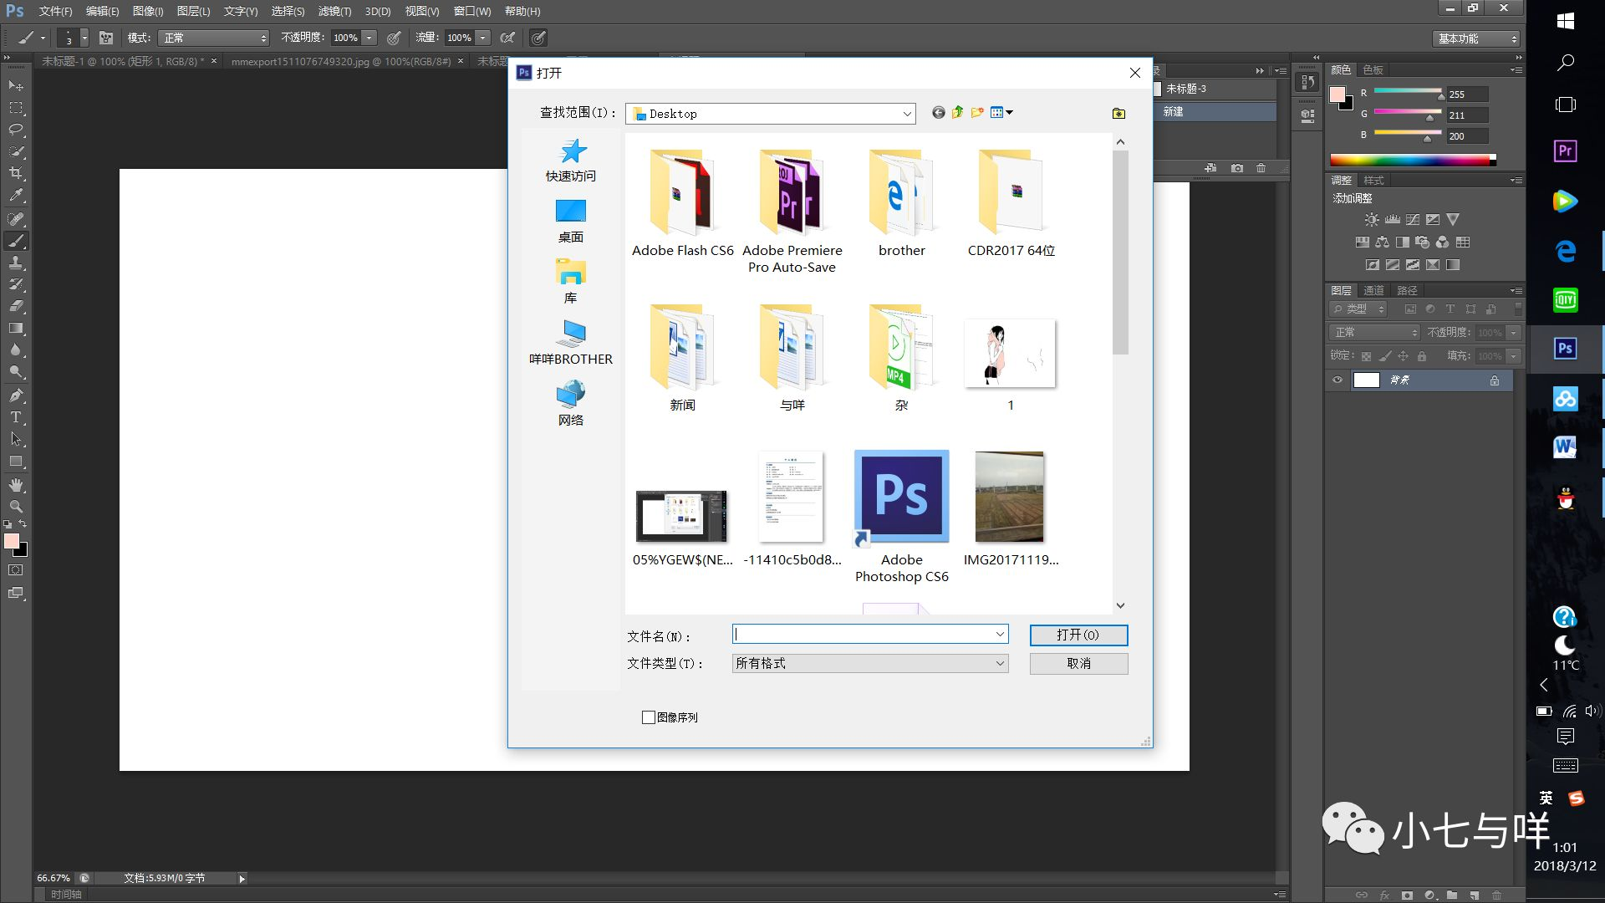Click 打开 open button
Viewport: 1605px width, 903px height.
(1078, 634)
